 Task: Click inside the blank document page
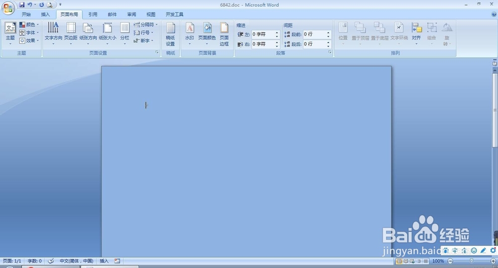(x=246, y=161)
